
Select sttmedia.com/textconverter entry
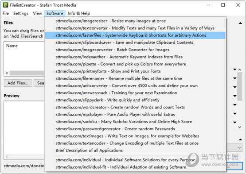tap(135, 28)
